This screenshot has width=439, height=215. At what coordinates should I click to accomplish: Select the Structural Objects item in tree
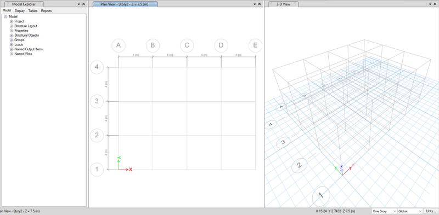(26, 36)
